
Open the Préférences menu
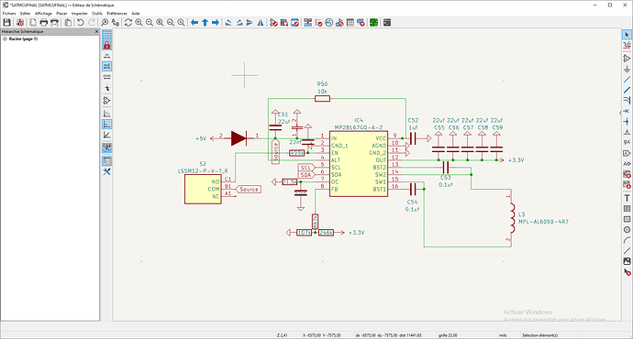[117, 14]
